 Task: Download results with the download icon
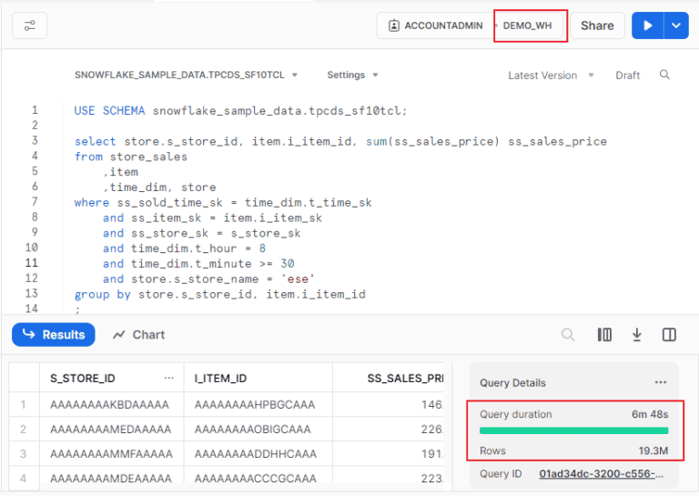[x=636, y=334]
